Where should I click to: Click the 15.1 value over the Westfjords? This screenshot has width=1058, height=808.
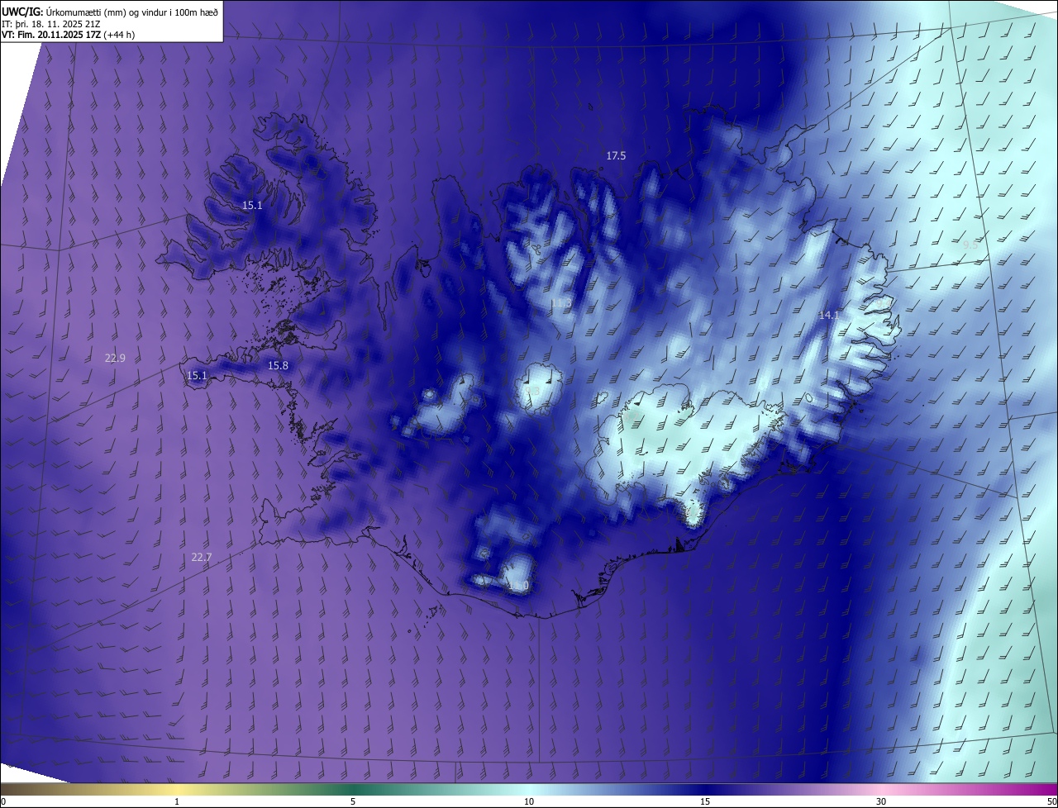click(x=252, y=205)
